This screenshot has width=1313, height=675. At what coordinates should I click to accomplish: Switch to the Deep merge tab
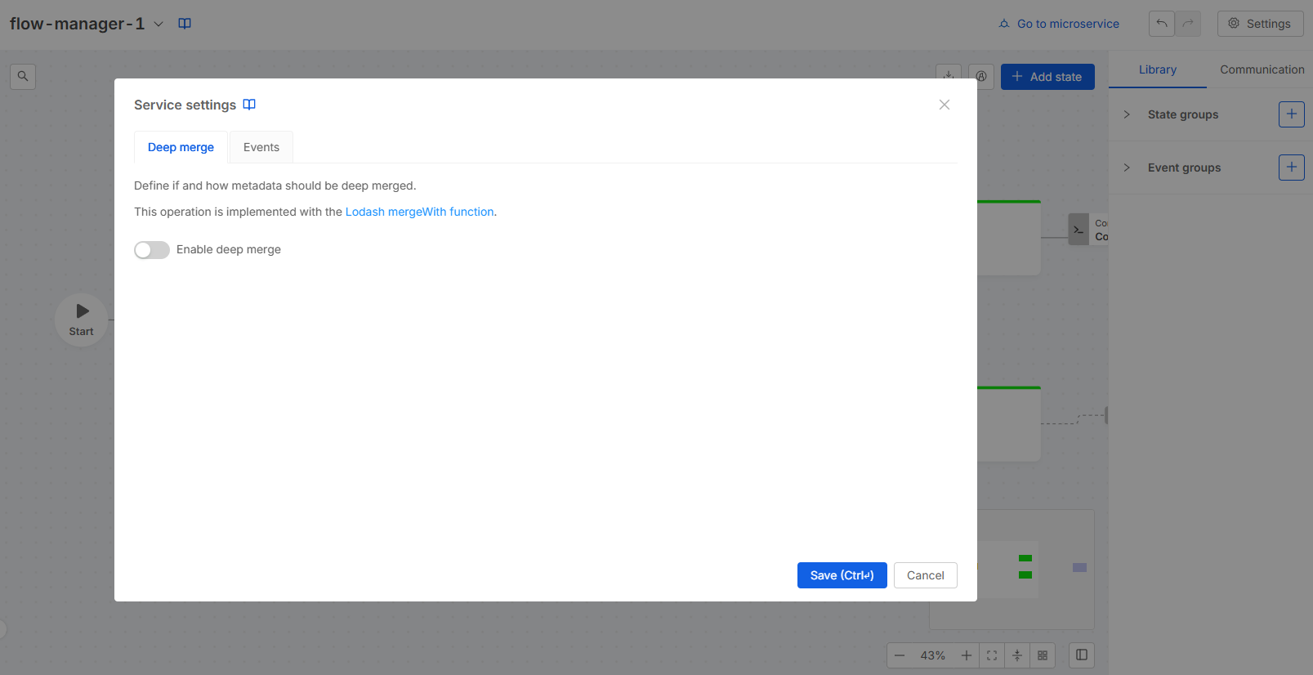[181, 147]
